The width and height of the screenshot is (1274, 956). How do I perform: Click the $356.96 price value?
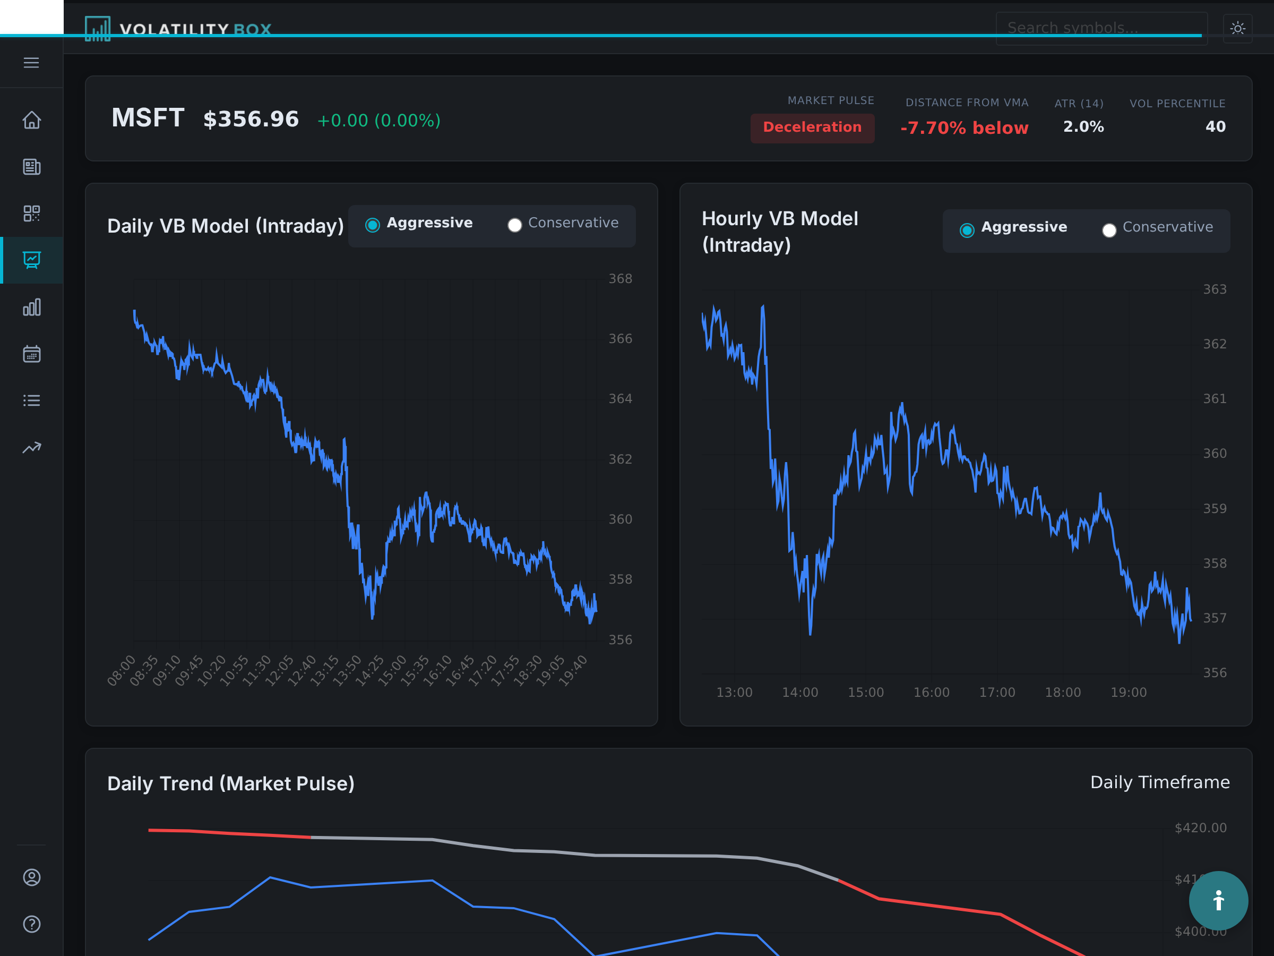[251, 120]
